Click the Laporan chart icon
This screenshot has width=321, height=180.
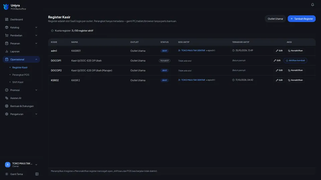click(7, 51)
